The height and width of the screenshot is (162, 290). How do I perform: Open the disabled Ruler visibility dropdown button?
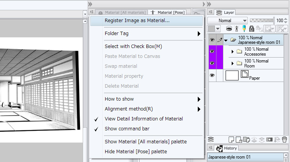[x=282, y=29]
